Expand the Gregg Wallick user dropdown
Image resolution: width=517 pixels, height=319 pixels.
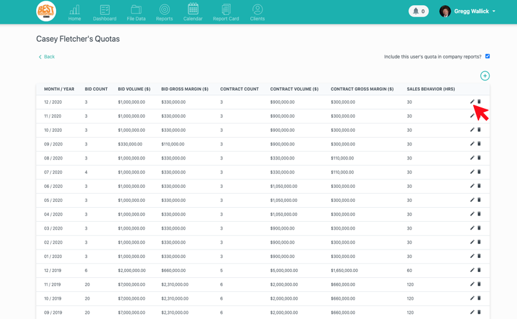[475, 11]
